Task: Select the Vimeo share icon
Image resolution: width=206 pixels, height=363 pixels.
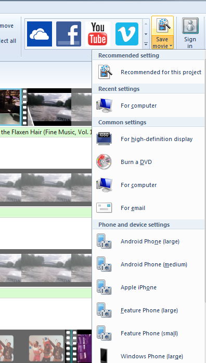Action: [127, 34]
